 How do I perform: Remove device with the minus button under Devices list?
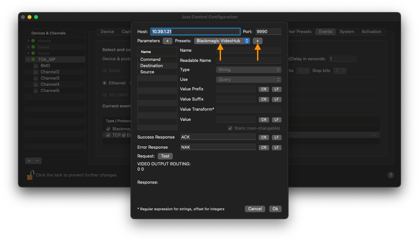coord(37,161)
